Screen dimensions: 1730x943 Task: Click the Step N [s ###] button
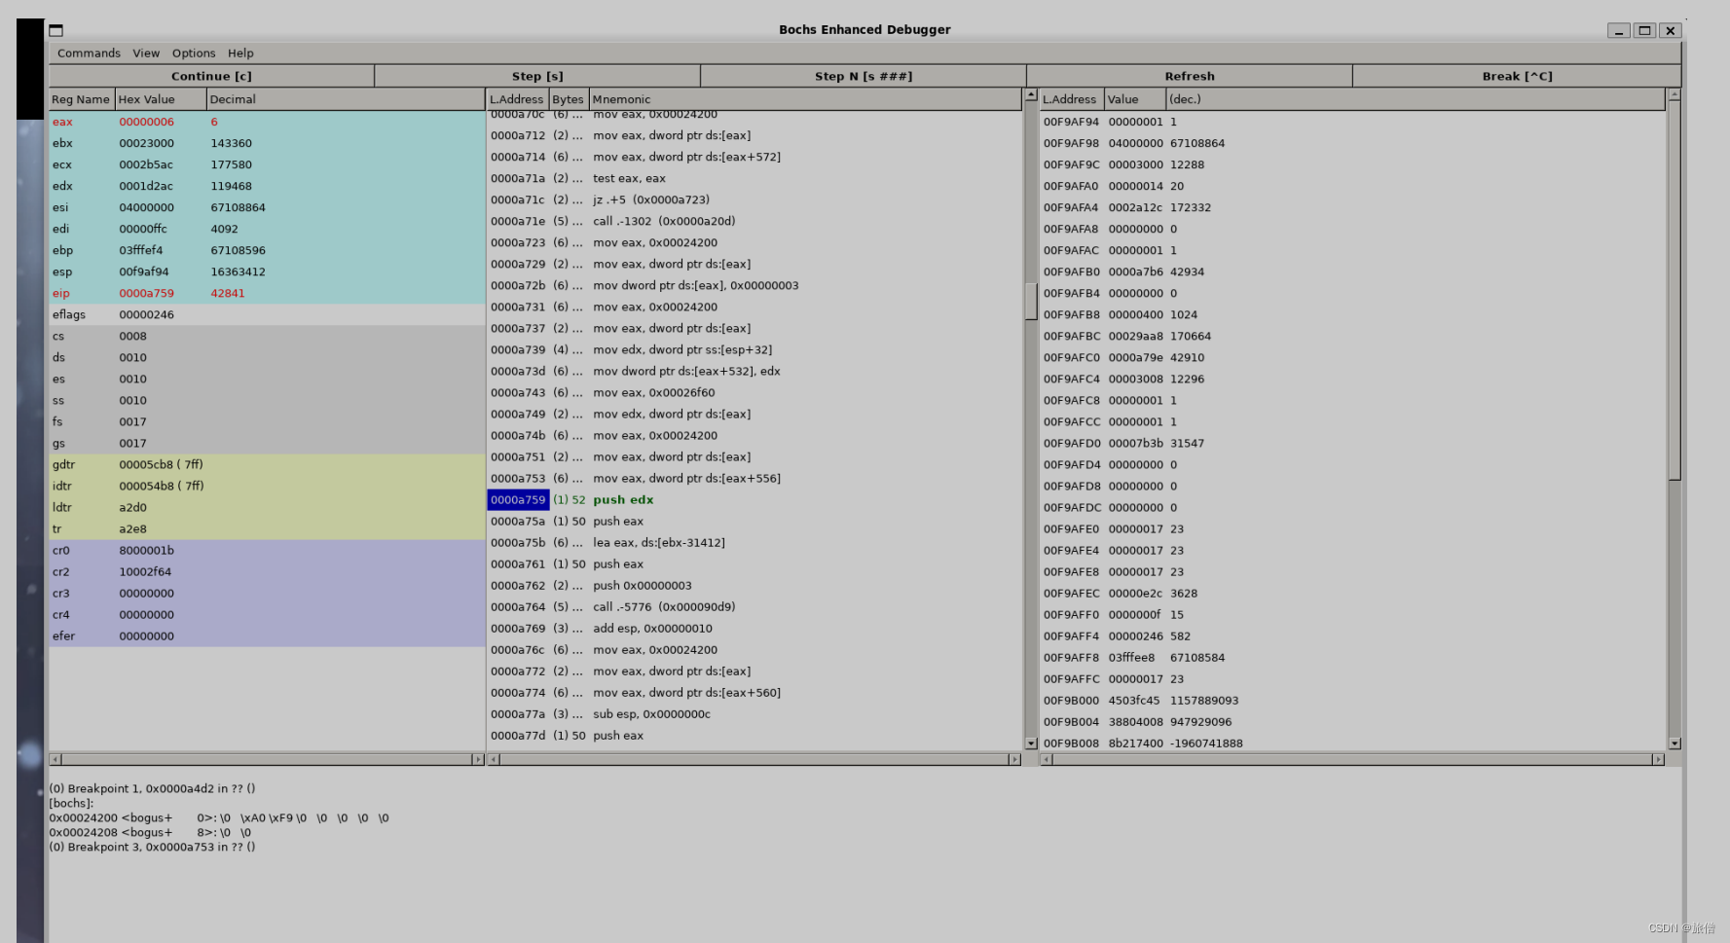click(864, 76)
